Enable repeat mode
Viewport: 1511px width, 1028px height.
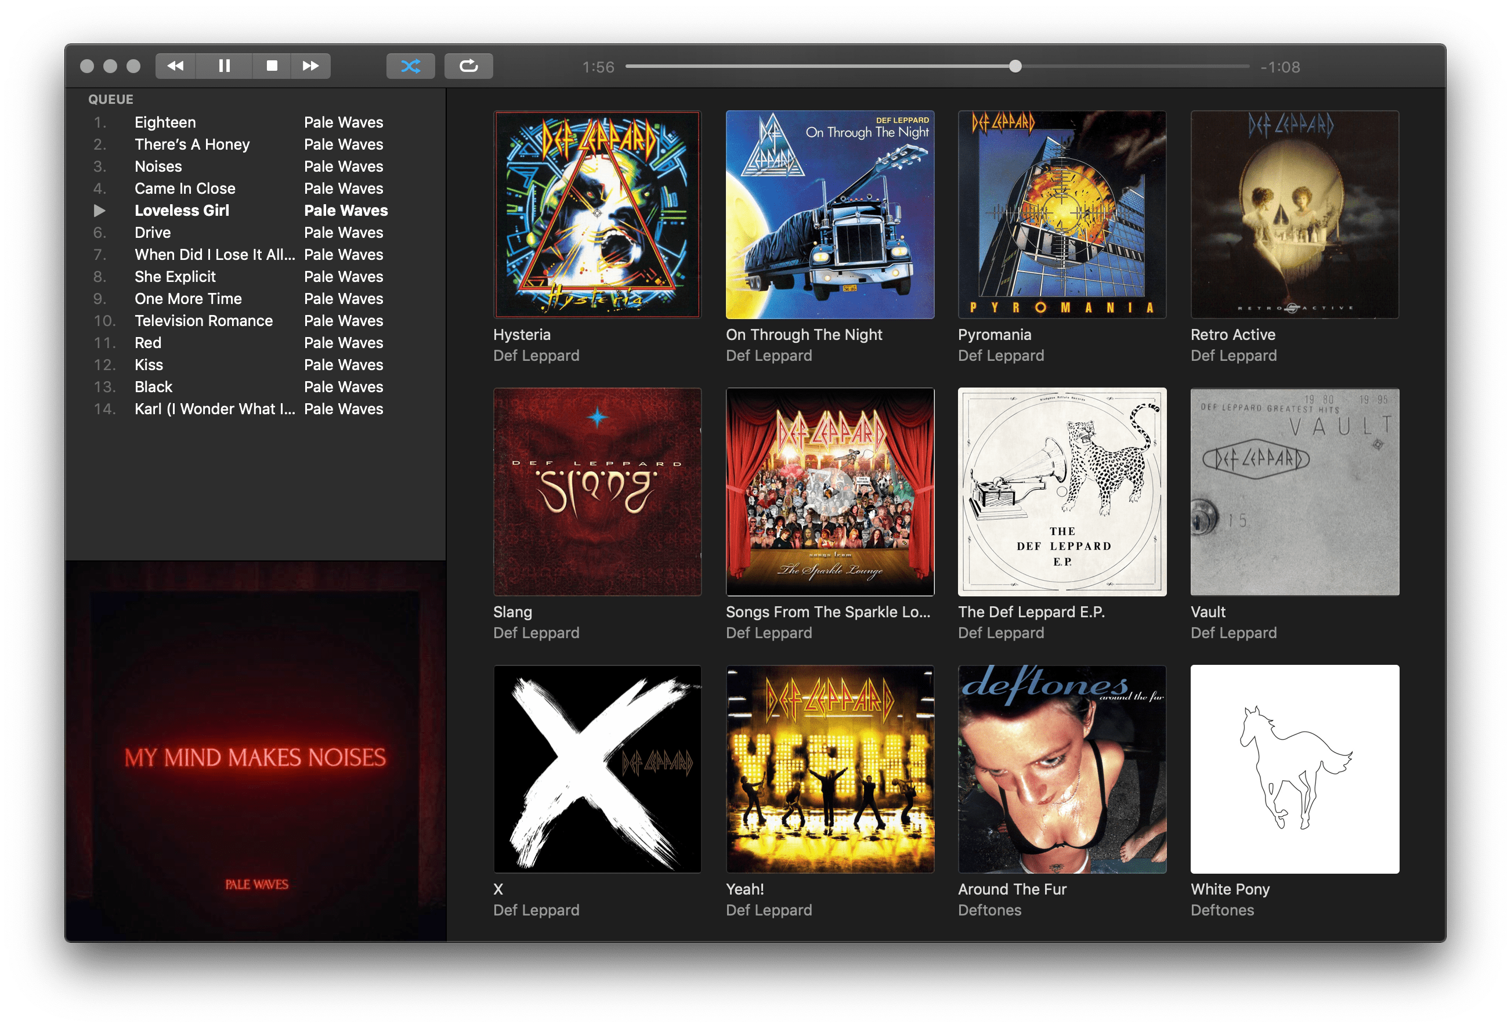(469, 66)
